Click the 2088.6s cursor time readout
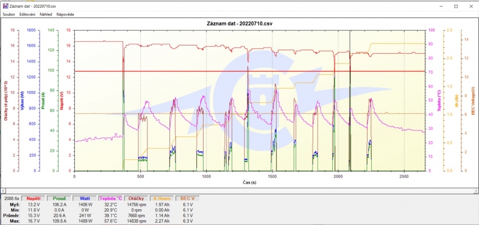 click(x=11, y=199)
